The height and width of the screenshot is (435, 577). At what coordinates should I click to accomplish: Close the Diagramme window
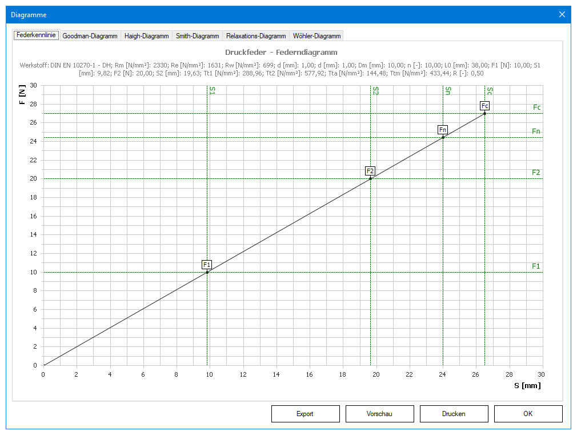tap(562, 14)
